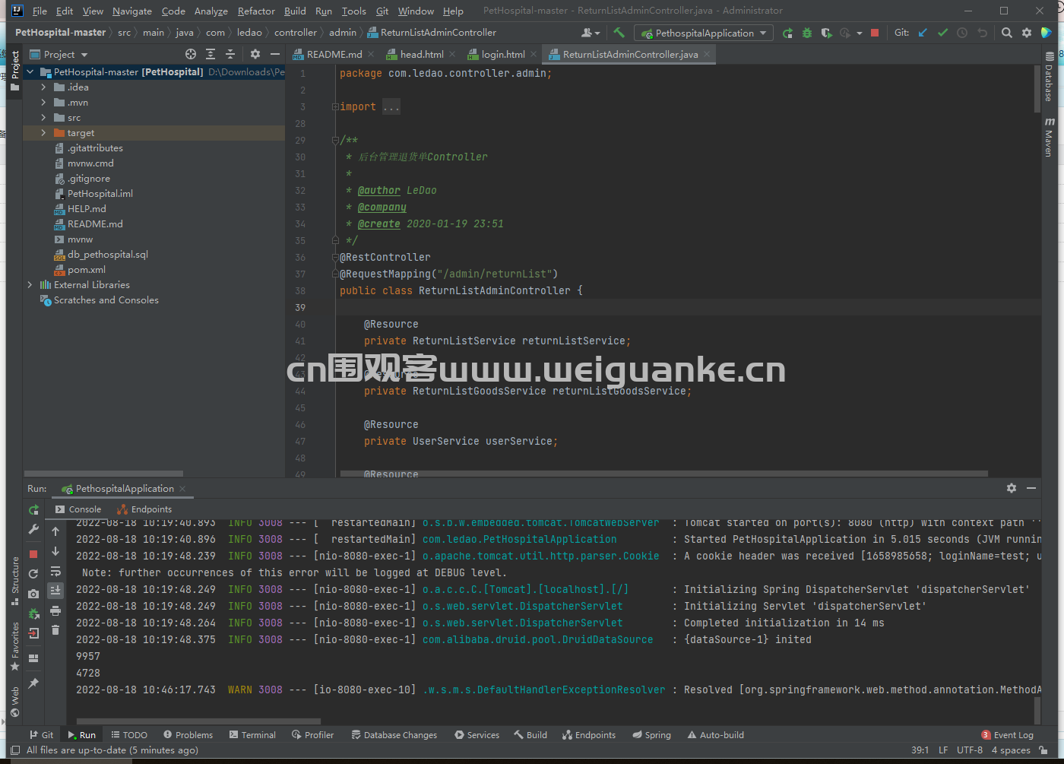Open Event Log
This screenshot has width=1064, height=764.
coord(1007,735)
